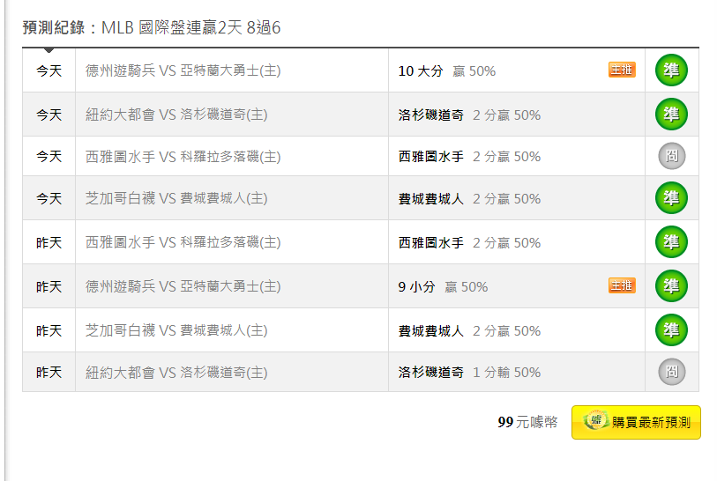
Task: Open yesterday's 芝加哥白襪 VS 費城費城人 matchup
Action: click(x=176, y=330)
